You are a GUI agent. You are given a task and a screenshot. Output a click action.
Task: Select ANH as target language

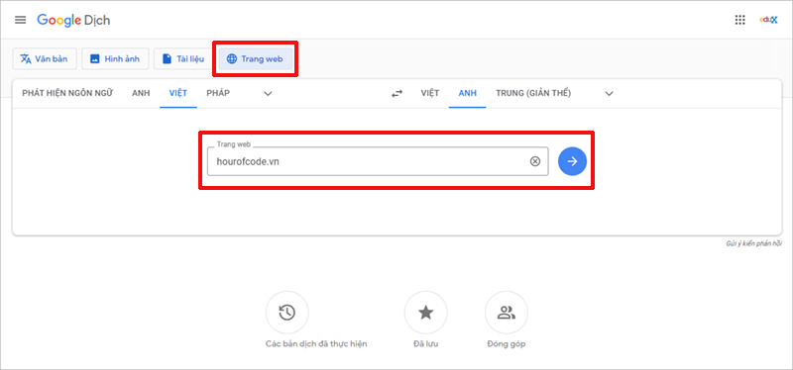[467, 93]
